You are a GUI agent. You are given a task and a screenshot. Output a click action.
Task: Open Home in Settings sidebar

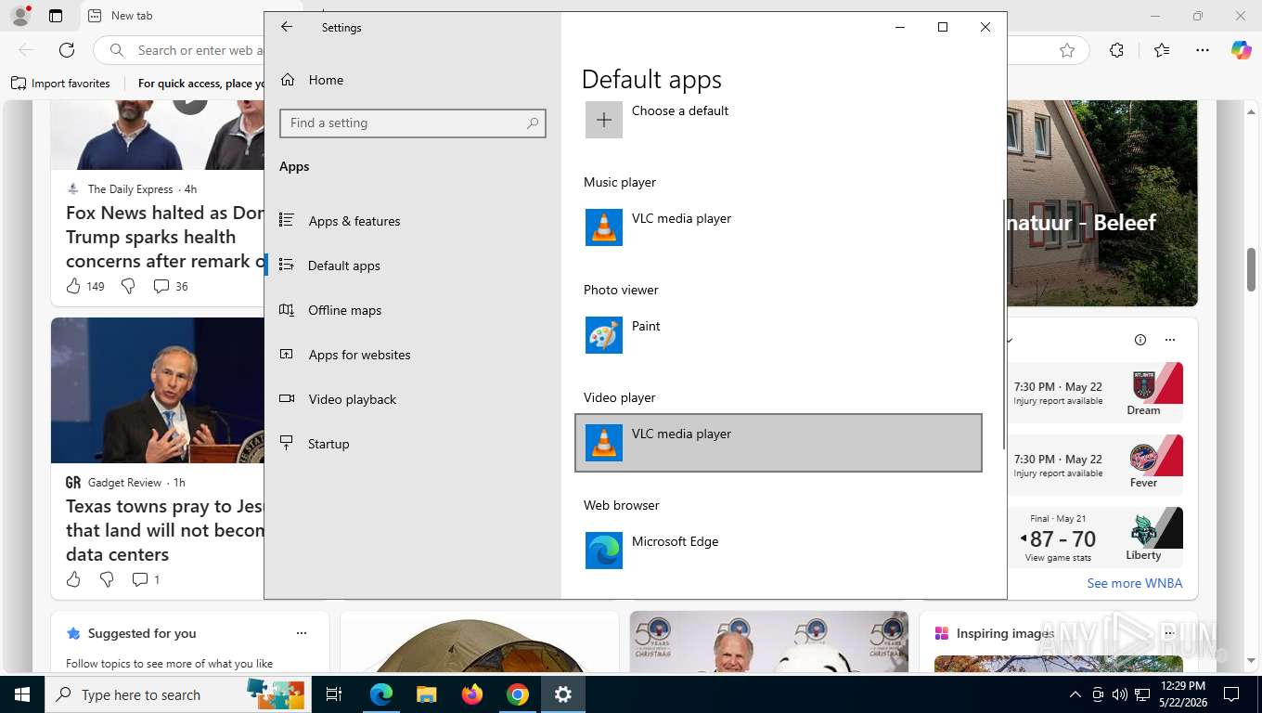click(x=412, y=80)
